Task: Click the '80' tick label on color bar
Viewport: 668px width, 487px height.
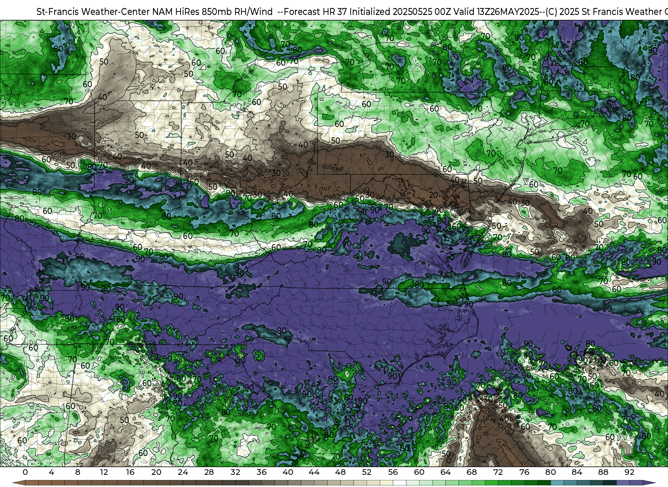Action: [x=550, y=472]
